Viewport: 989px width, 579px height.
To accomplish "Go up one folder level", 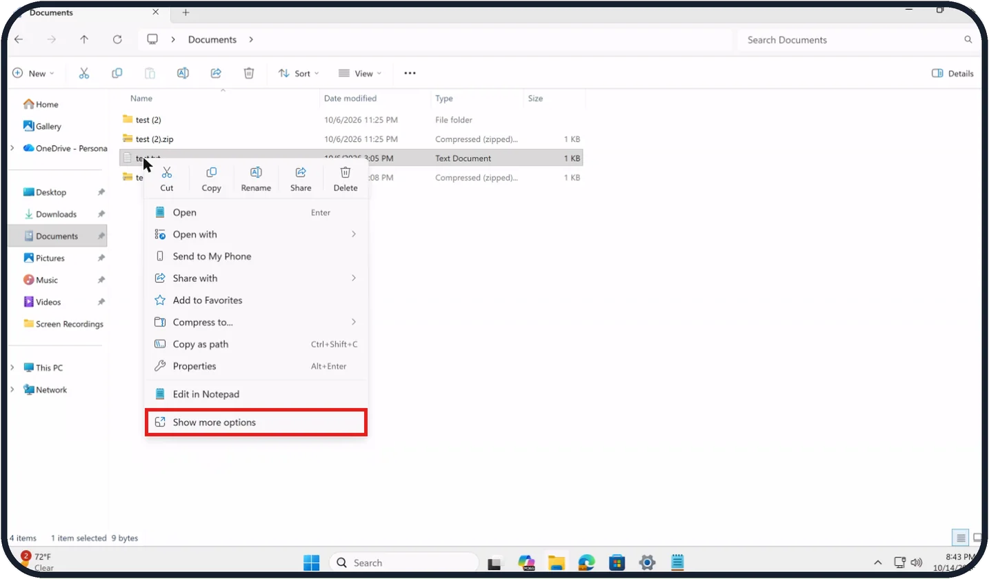I will (84, 39).
